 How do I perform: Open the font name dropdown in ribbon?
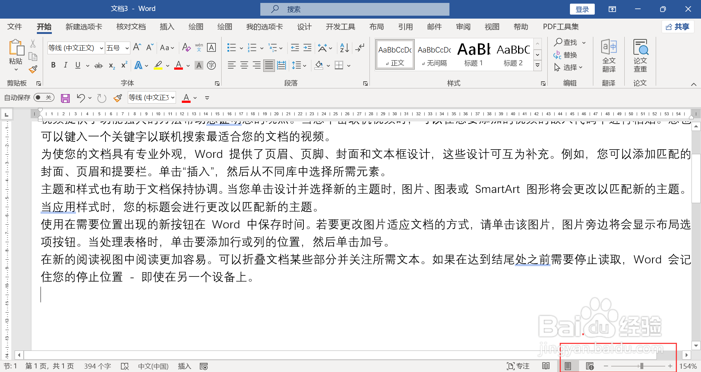(x=101, y=48)
